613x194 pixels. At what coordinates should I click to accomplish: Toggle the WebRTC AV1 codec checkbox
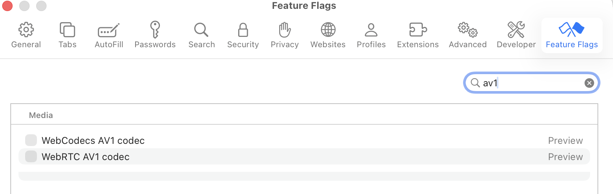(x=31, y=157)
